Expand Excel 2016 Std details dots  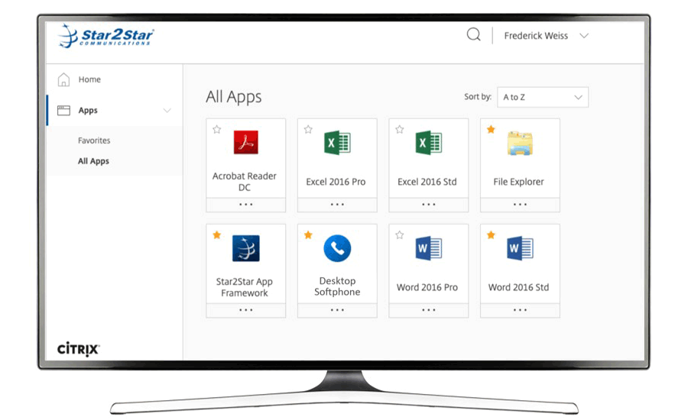tap(428, 205)
